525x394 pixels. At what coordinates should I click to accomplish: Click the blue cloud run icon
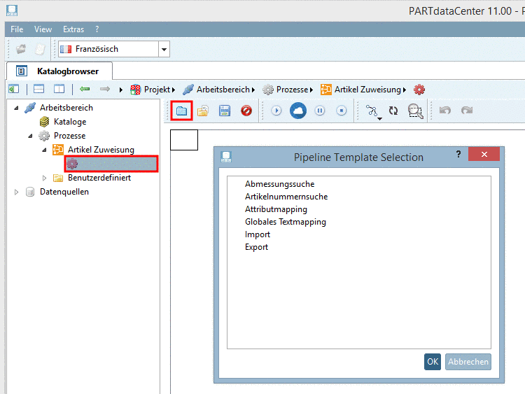click(x=298, y=111)
